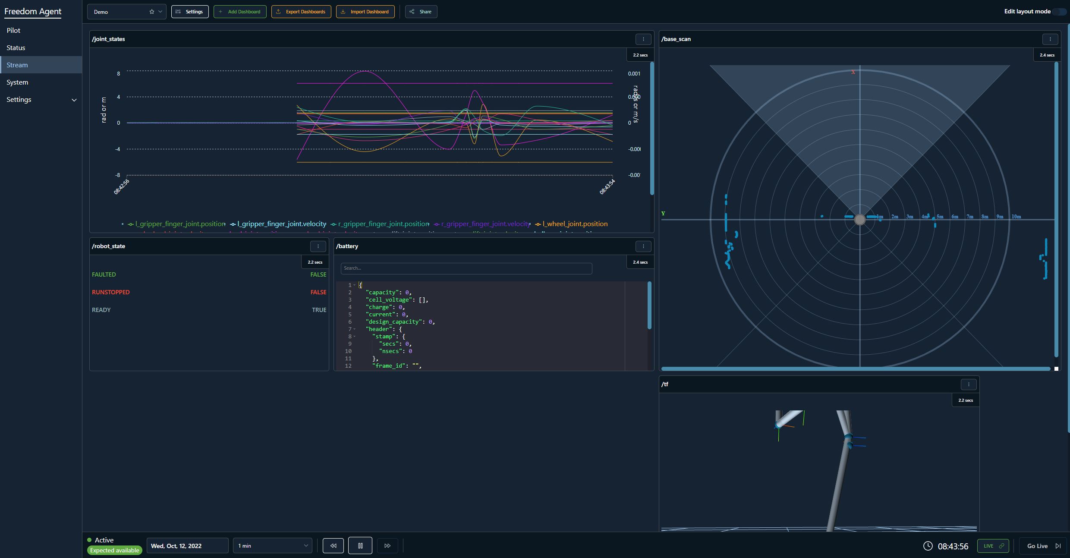The width and height of the screenshot is (1070, 558).
Task: Pause the stream playback
Action: pos(360,545)
